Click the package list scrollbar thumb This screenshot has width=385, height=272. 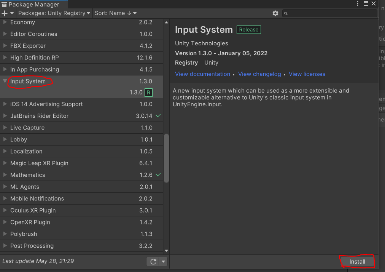[166, 158]
